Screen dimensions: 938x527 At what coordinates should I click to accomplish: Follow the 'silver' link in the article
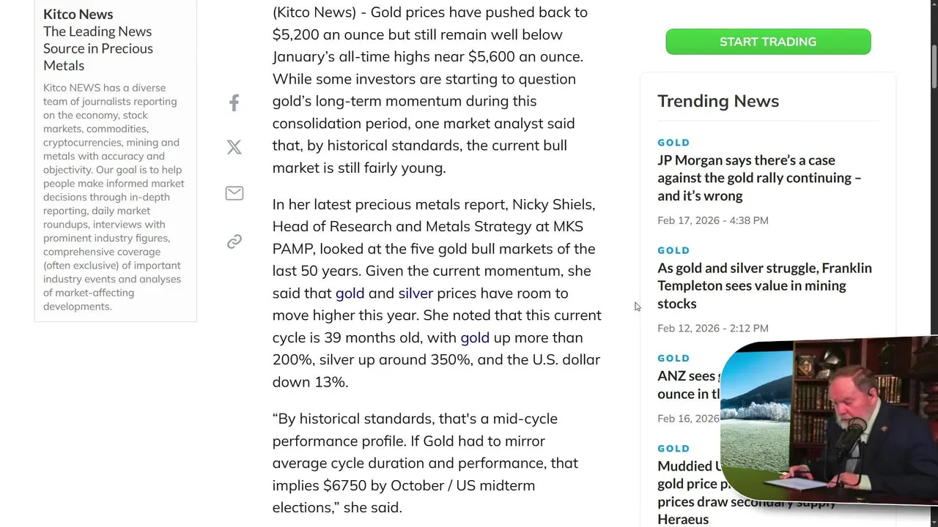click(416, 294)
